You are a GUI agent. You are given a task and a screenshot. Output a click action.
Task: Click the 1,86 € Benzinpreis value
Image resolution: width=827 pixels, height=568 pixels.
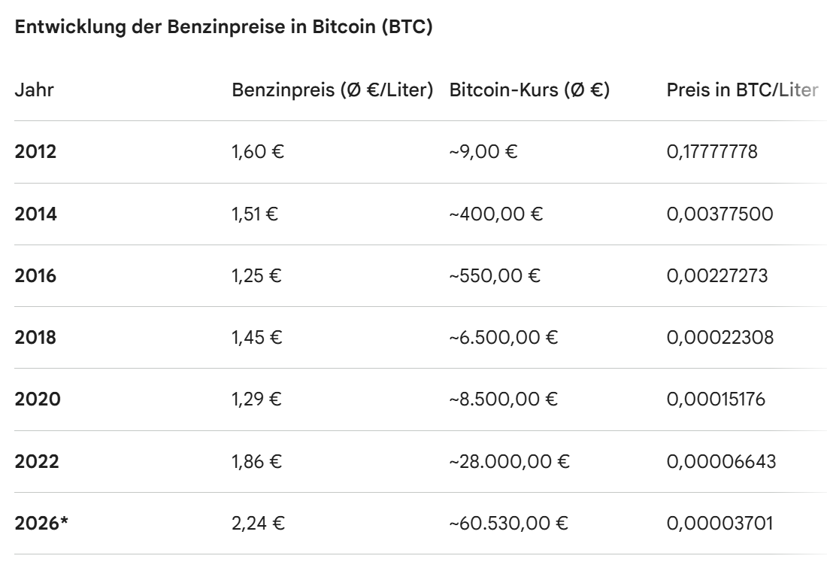click(x=257, y=461)
